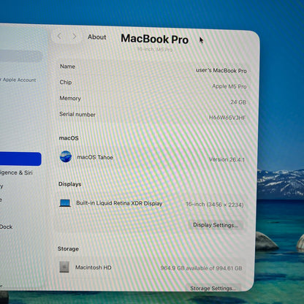Click the laptop icon beside Built-in display
Screen dimensions: 304x304
[x=65, y=202]
